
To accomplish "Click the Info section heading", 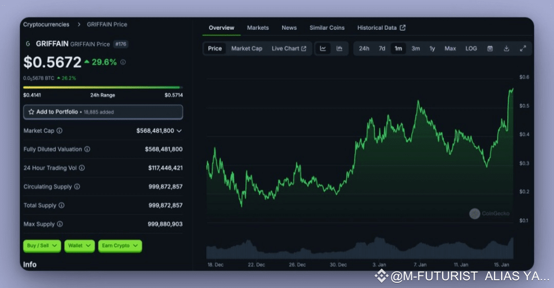I will pyautogui.click(x=30, y=265).
